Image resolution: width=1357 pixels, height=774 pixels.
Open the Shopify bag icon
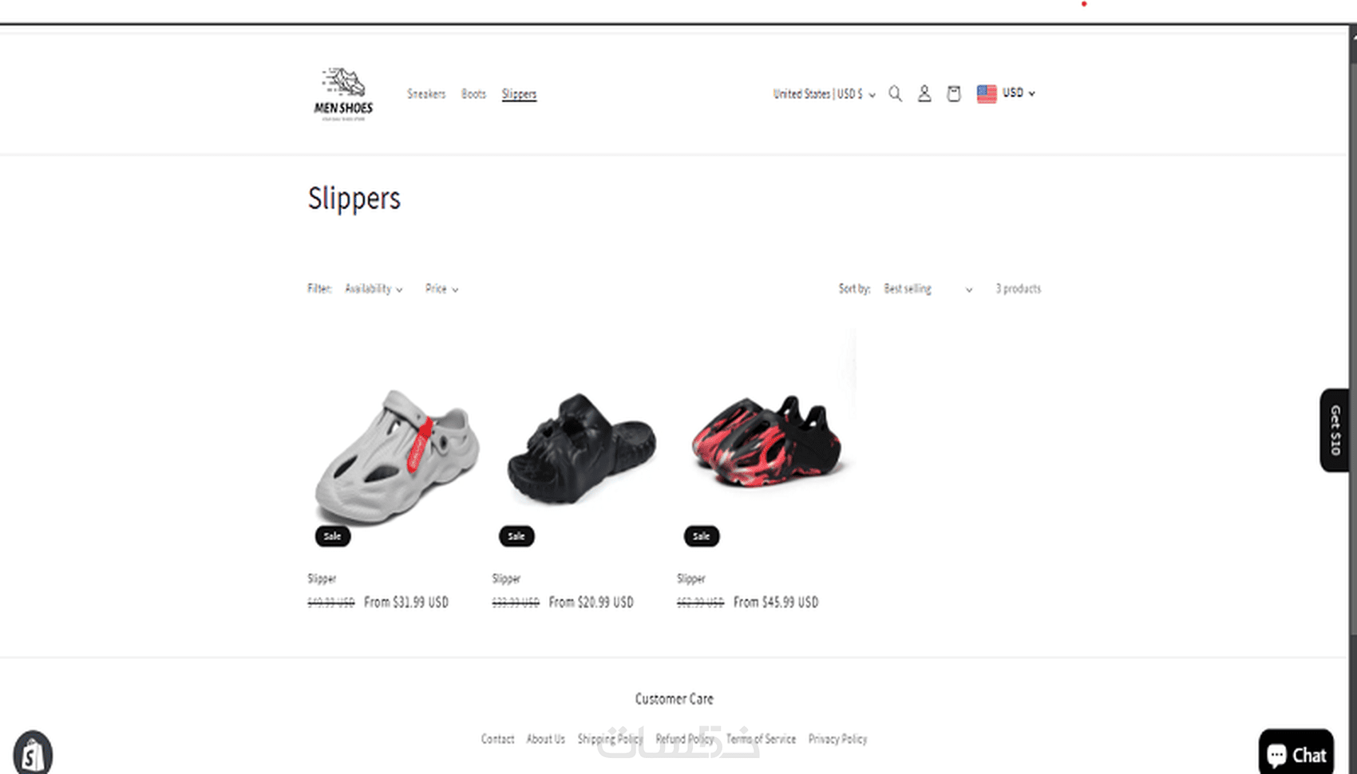pos(33,753)
